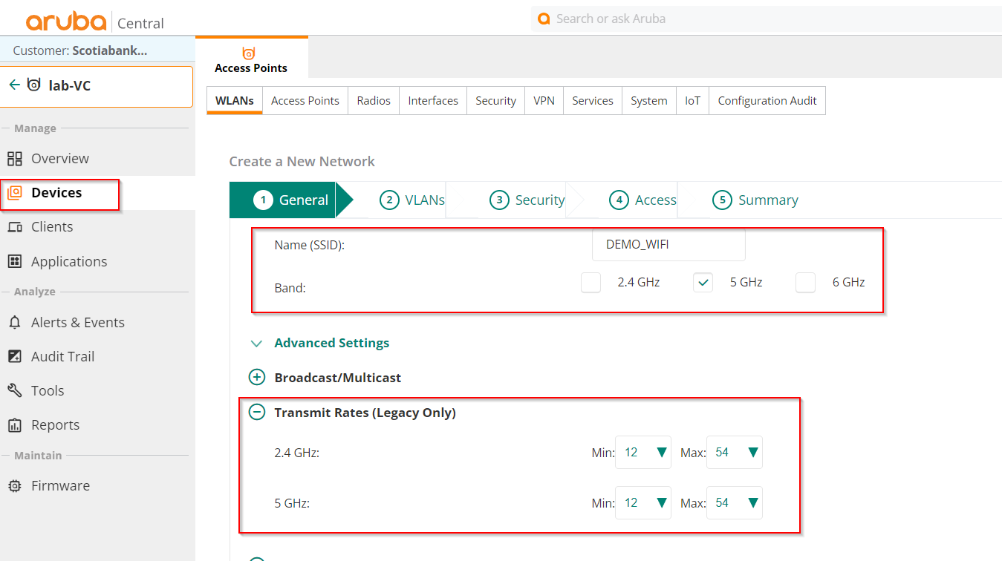The width and height of the screenshot is (1002, 561).
Task: Open the 5 GHz Max rate dropdown
Action: pos(734,503)
